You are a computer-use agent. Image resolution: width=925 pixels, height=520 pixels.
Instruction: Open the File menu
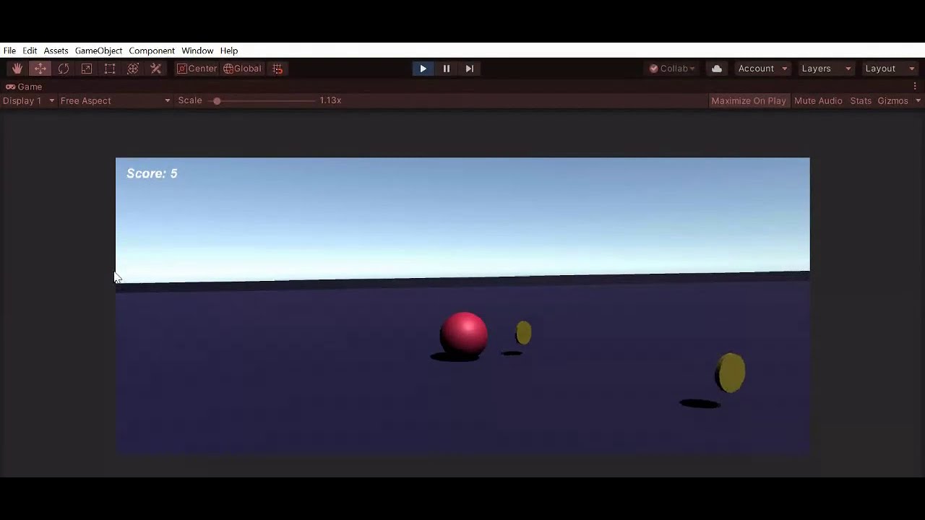point(9,51)
